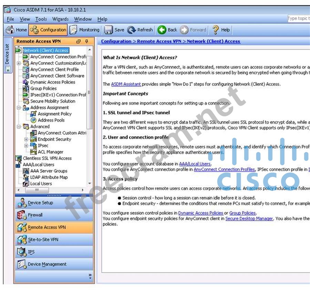Pin the Remote Access VPN panel

tap(87, 41)
